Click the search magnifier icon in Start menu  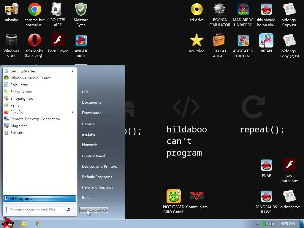(x=69, y=210)
